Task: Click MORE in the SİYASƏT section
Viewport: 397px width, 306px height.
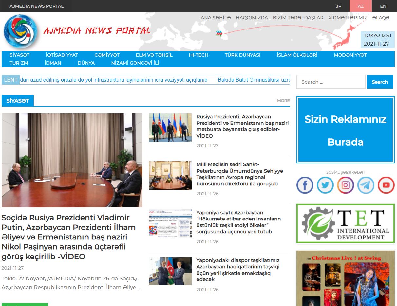Action: (283, 101)
